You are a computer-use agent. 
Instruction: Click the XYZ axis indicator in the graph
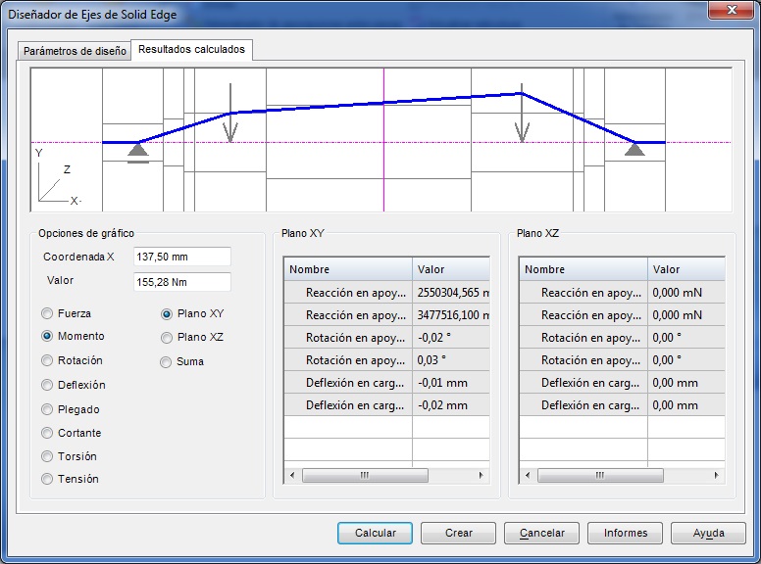point(58,177)
